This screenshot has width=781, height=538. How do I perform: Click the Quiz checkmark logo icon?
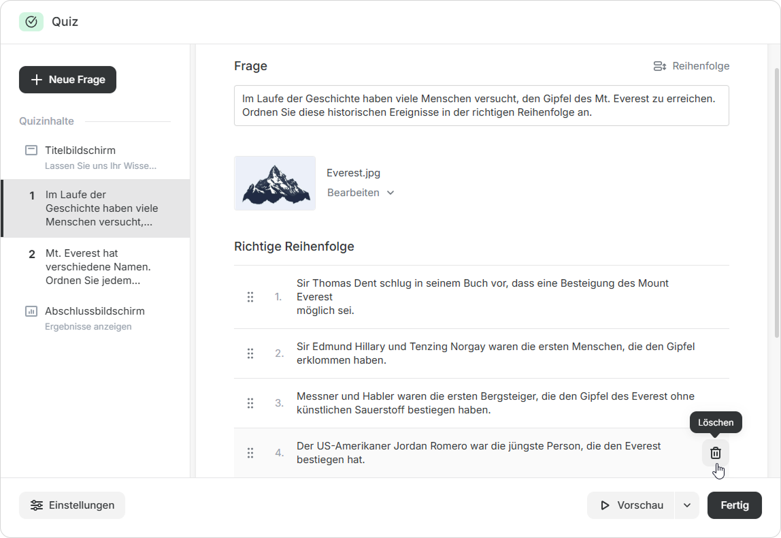tap(31, 22)
